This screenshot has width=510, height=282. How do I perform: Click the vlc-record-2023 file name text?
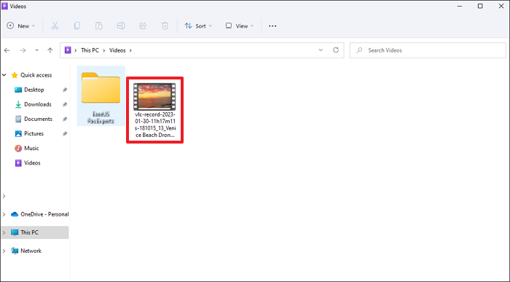155,125
